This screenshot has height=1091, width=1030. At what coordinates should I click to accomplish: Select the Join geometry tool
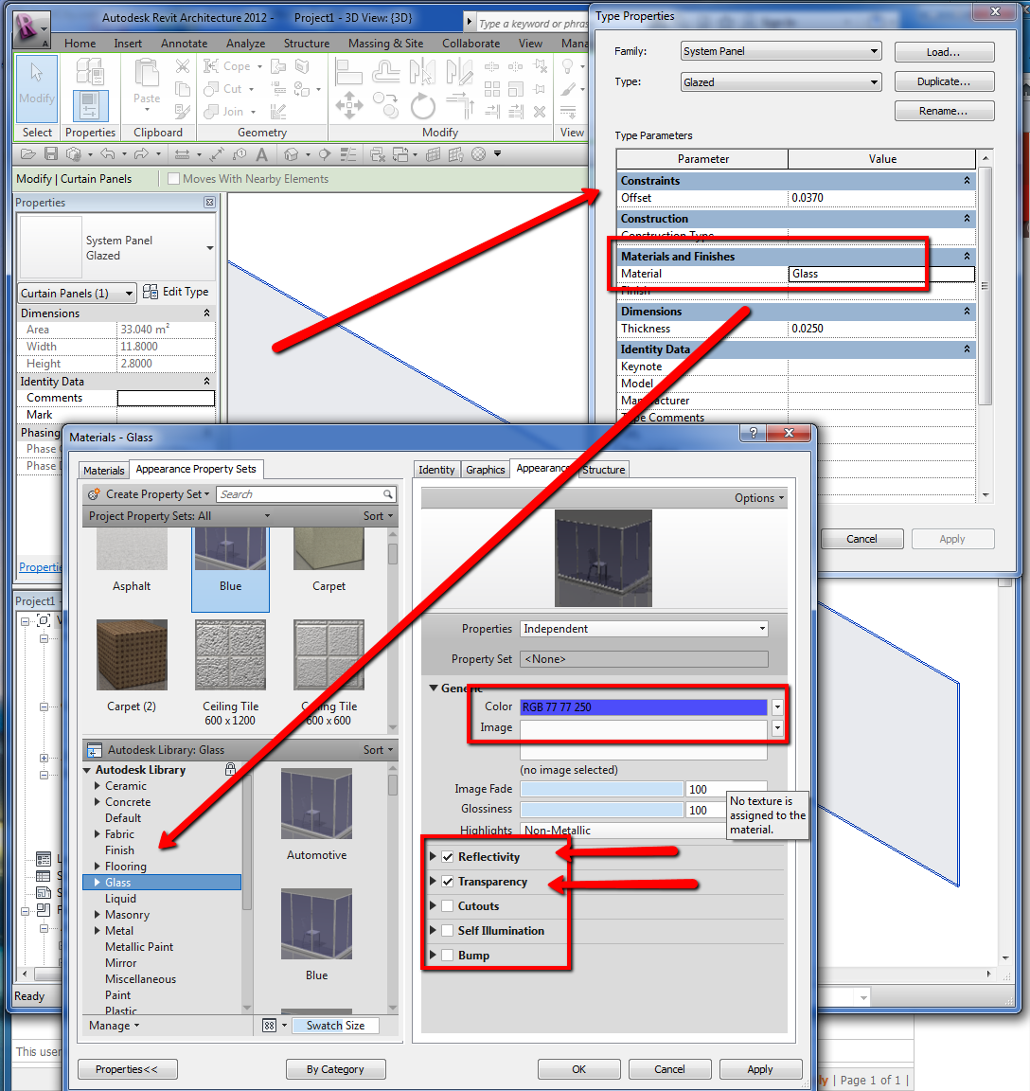coord(229,112)
